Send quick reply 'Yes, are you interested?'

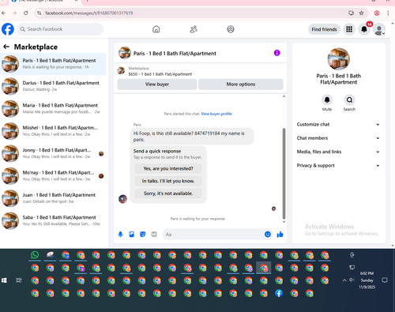coord(168,168)
